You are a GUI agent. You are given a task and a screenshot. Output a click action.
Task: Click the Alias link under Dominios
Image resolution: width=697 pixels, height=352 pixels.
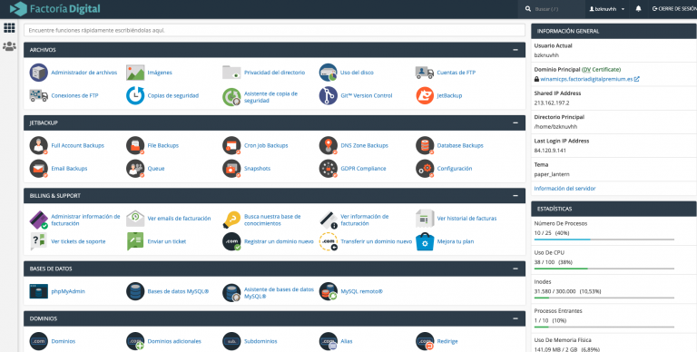coord(347,341)
